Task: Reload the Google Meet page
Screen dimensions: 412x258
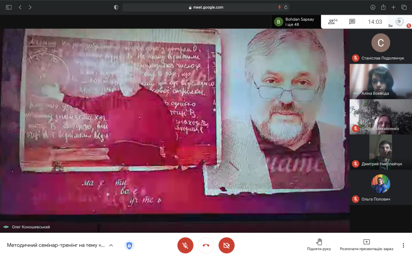Action: (x=286, y=7)
